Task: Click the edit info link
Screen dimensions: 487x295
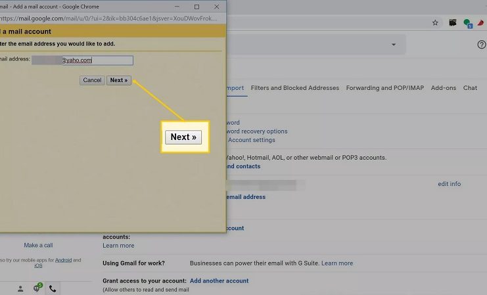Action: pos(449,184)
